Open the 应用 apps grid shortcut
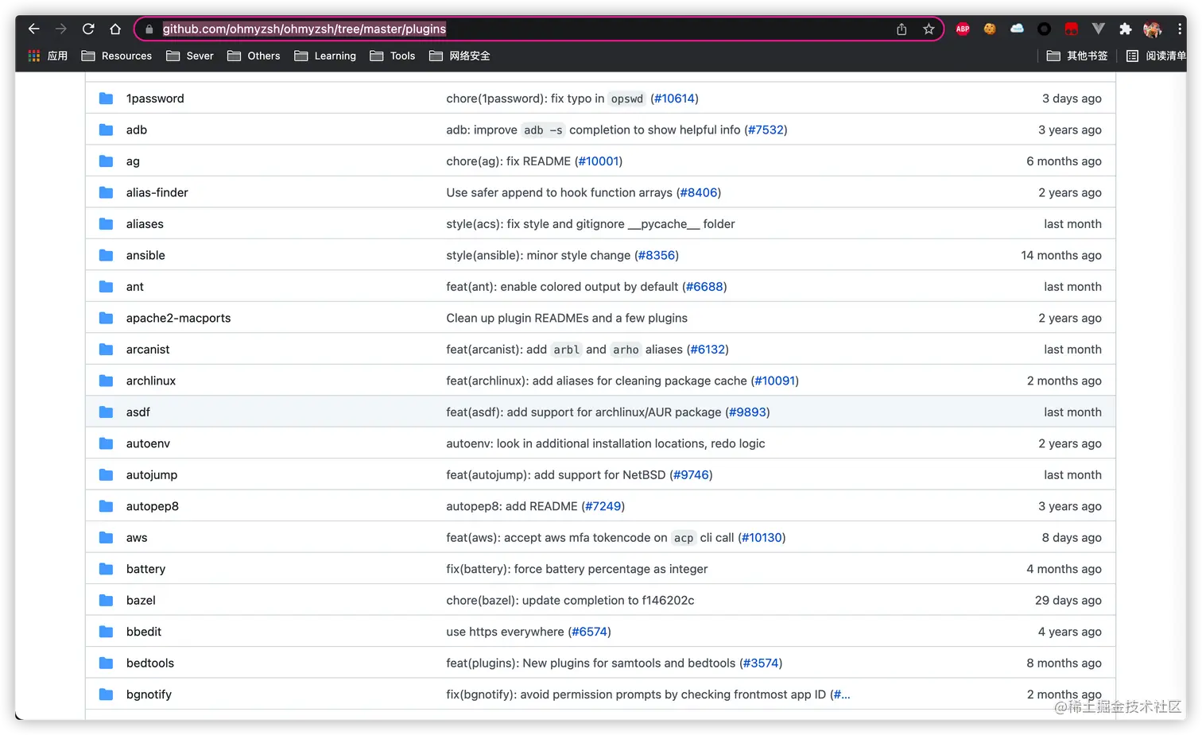Image resolution: width=1202 pixels, height=735 pixels. pos(48,56)
